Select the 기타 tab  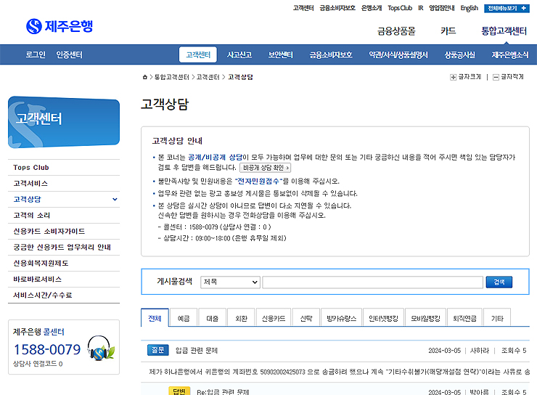pyautogui.click(x=497, y=318)
